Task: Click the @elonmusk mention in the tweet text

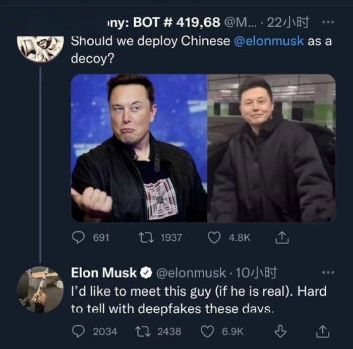Action: coord(269,41)
